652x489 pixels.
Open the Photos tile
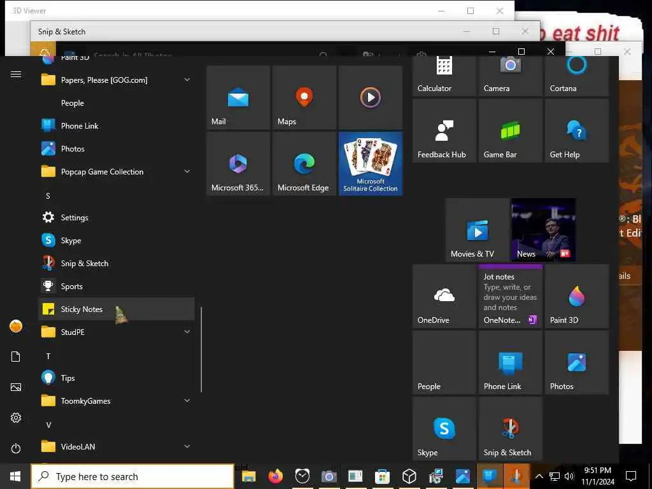[576, 362]
